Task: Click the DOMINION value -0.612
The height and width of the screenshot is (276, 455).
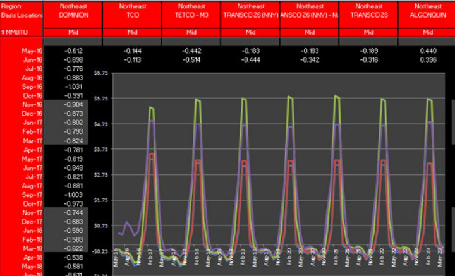Action: click(73, 51)
